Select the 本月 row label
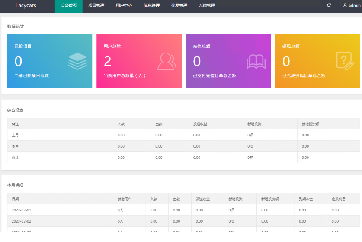Screen dimensions: 362x242 click(x=15, y=146)
